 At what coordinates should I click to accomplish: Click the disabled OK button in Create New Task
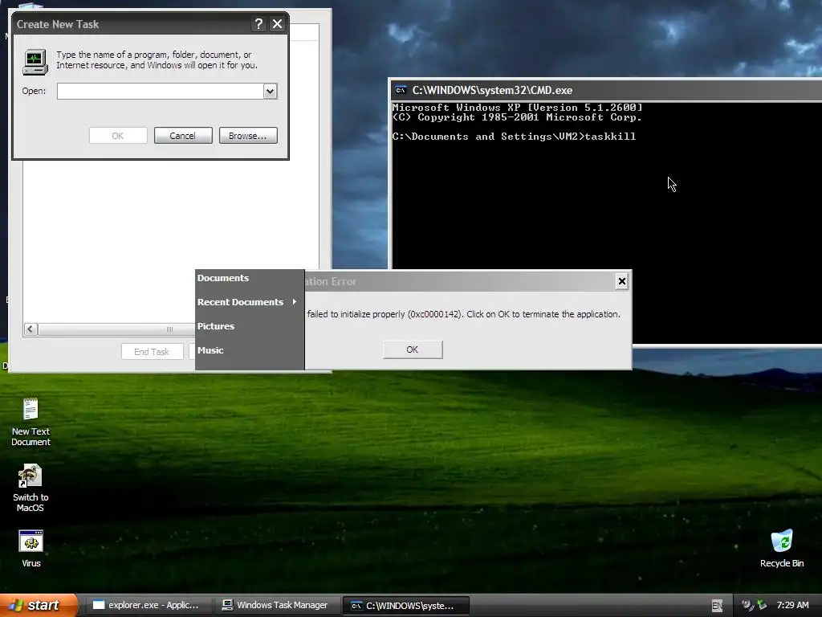point(118,135)
